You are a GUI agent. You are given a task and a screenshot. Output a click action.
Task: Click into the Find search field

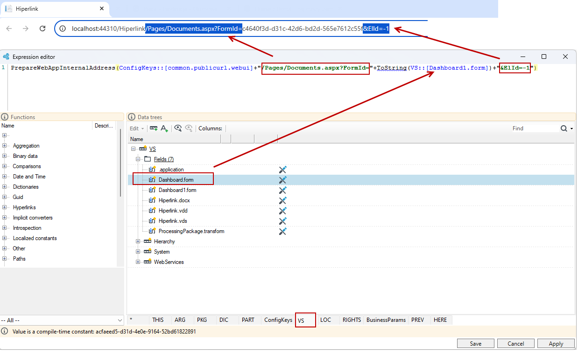point(535,128)
